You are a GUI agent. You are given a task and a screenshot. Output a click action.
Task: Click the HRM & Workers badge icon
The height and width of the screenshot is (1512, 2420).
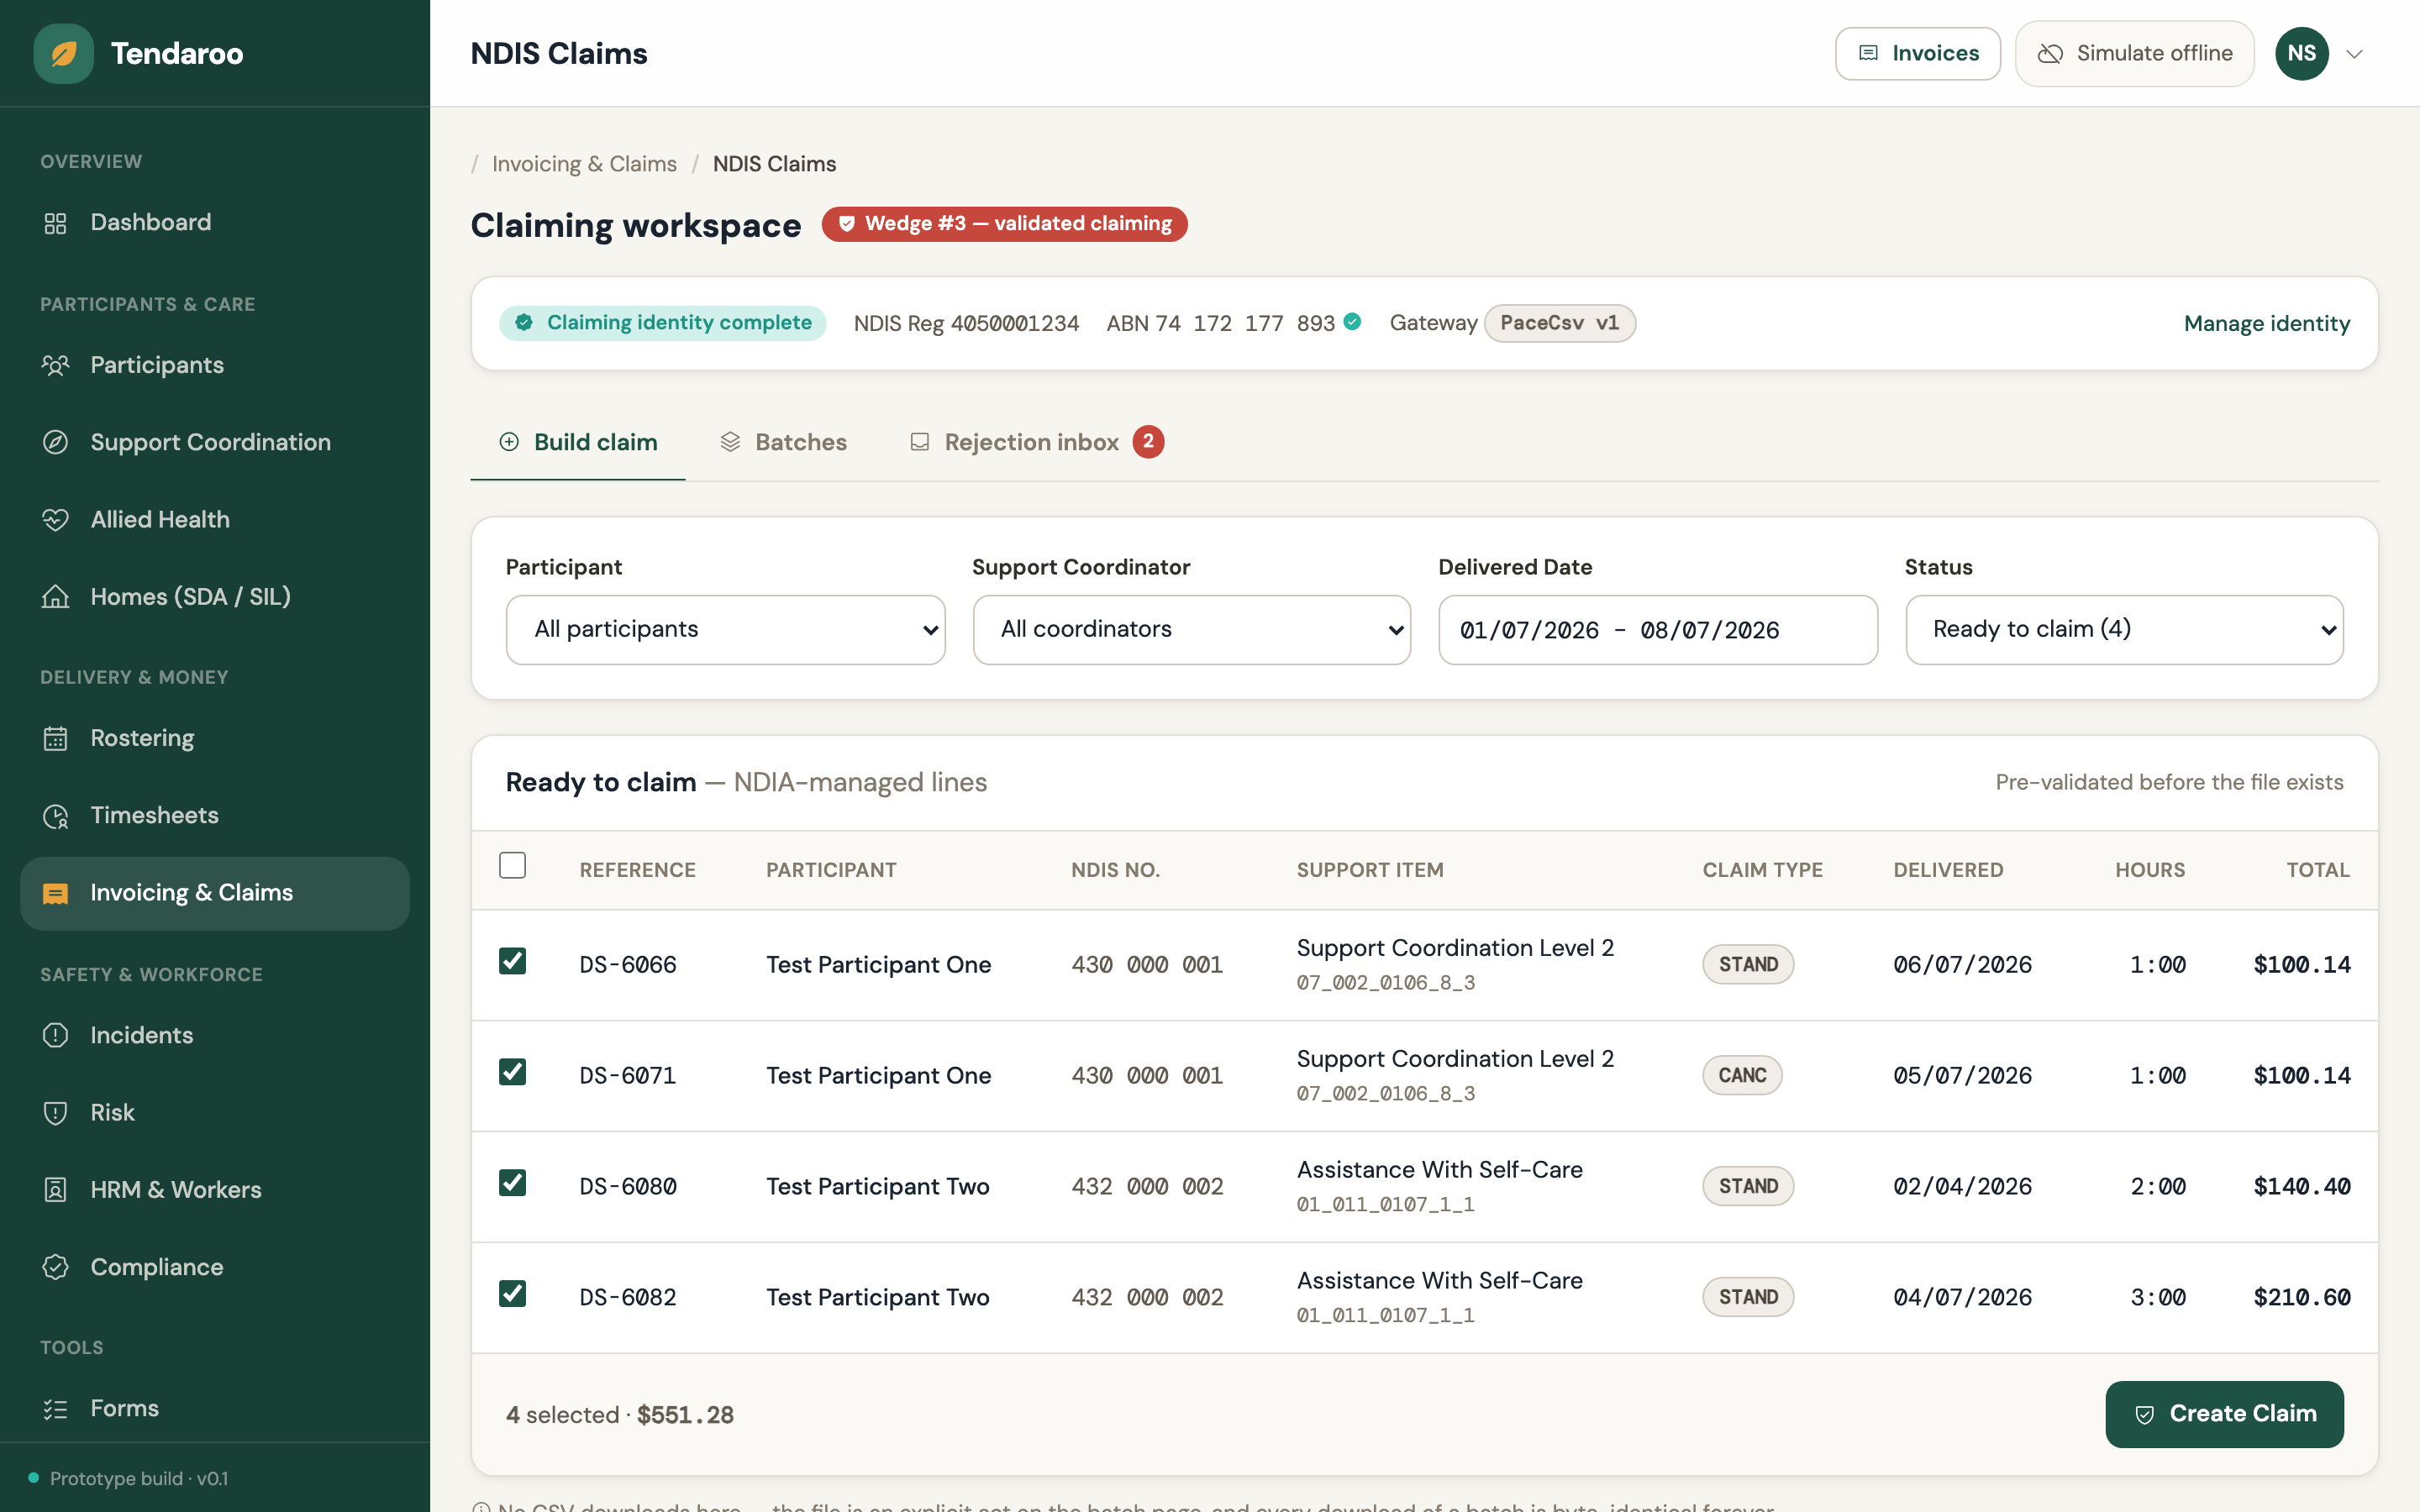(x=56, y=1189)
